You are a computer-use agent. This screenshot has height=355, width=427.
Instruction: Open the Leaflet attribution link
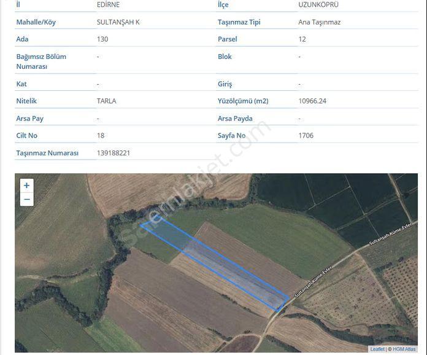(377, 349)
